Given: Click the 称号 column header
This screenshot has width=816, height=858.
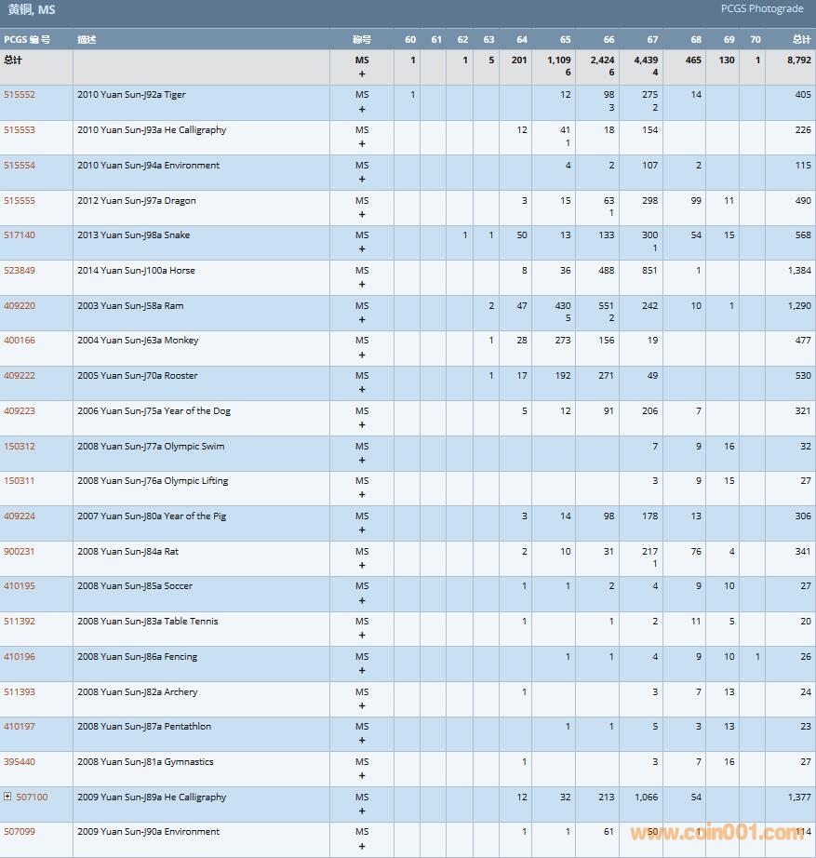Looking at the screenshot, I should tap(361, 40).
